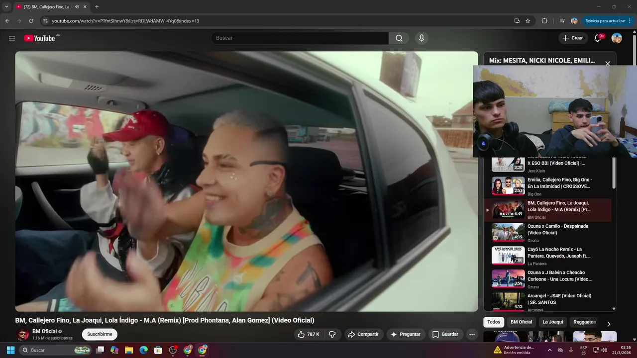Click the Preguntar button
This screenshot has width=637, height=358.
coord(406,334)
